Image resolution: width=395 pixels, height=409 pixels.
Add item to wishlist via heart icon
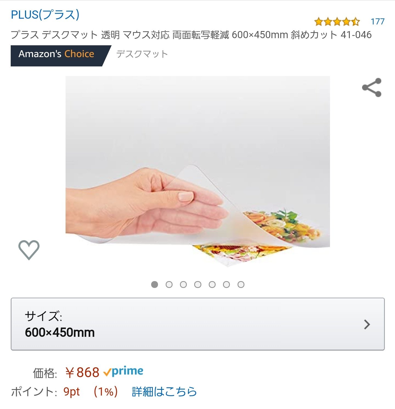tap(29, 250)
